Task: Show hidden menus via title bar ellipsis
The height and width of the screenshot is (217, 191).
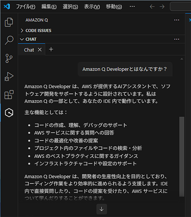Action: coord(132,6)
